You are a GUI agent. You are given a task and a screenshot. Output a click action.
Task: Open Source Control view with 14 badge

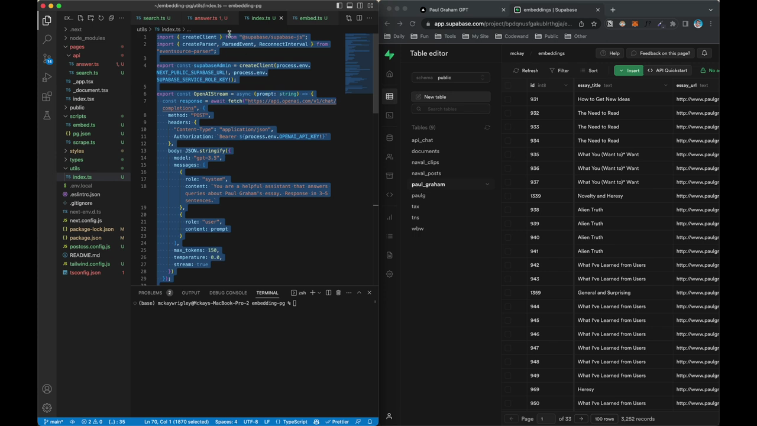pos(47,59)
